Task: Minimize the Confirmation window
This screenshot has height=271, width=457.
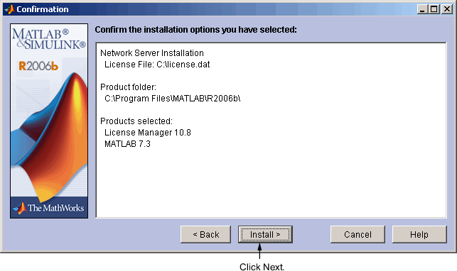Action: (422, 9)
